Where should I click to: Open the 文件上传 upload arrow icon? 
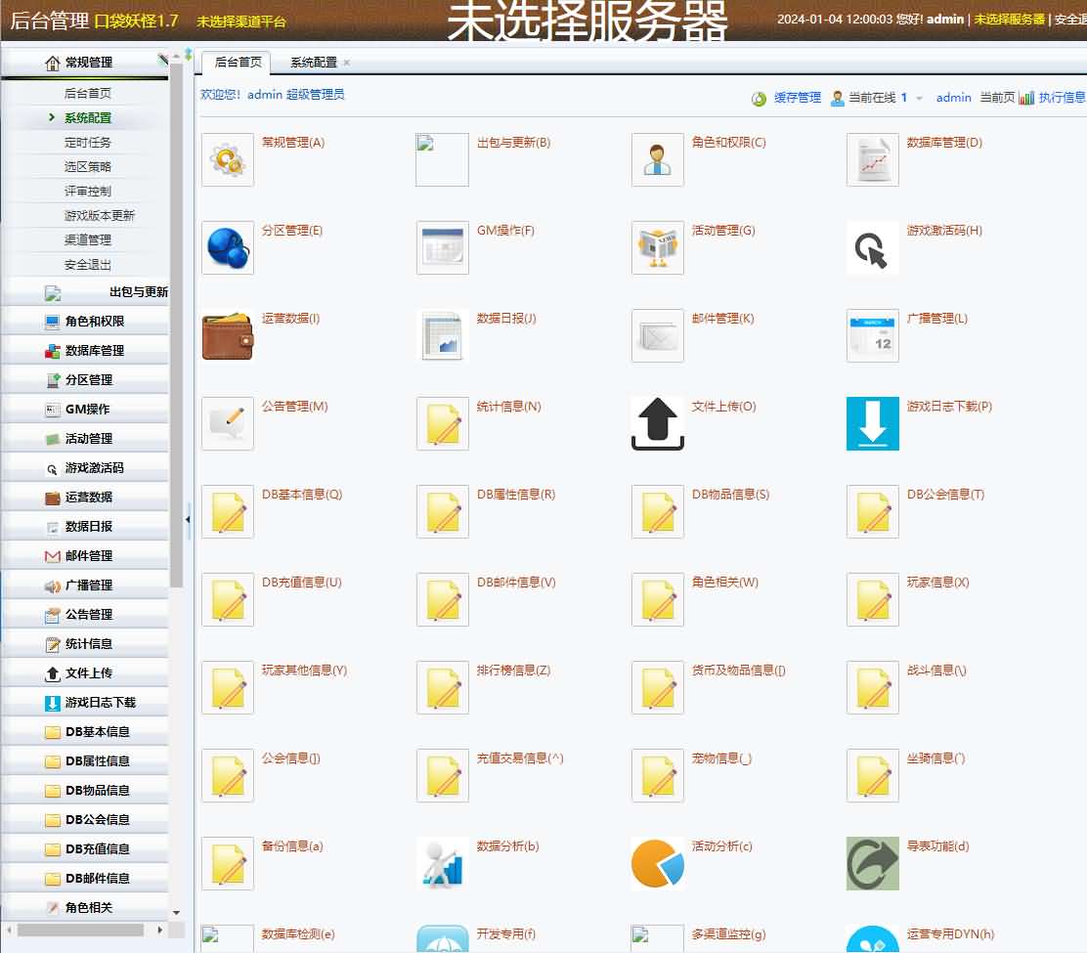pyautogui.click(x=657, y=423)
